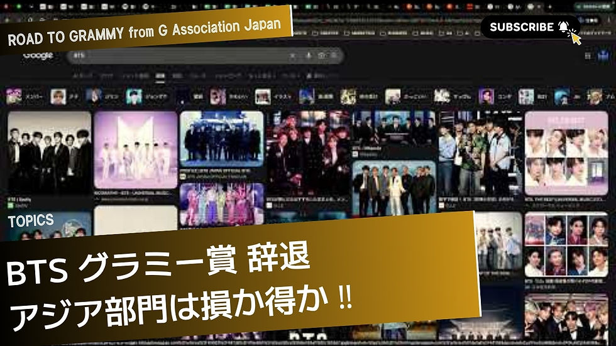Screen dimensions: 616x346
Task: Open the pink collage of member faces
Action: click(x=566, y=153)
